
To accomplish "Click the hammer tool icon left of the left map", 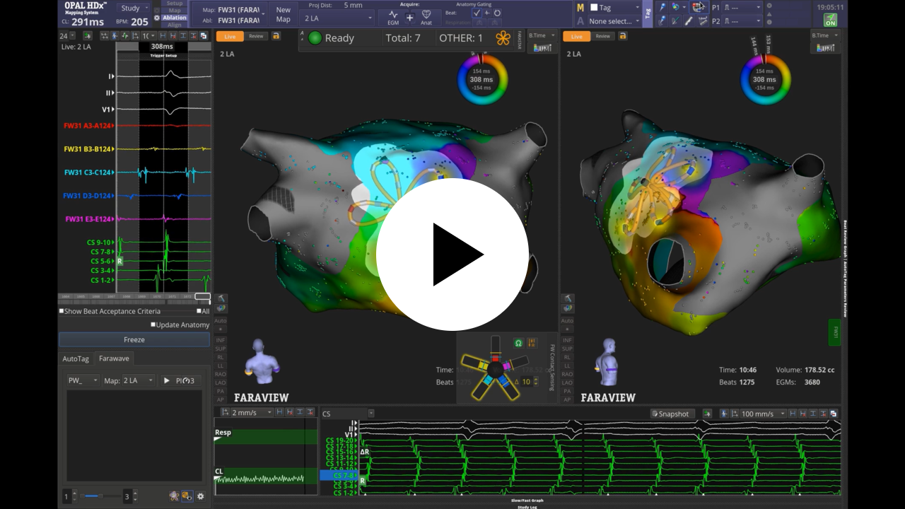I will point(221,299).
